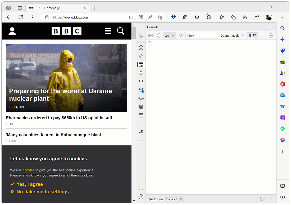Viewport: 291px width, 205px height.
Task: Open DevTools help question mark
Action: [141, 197]
